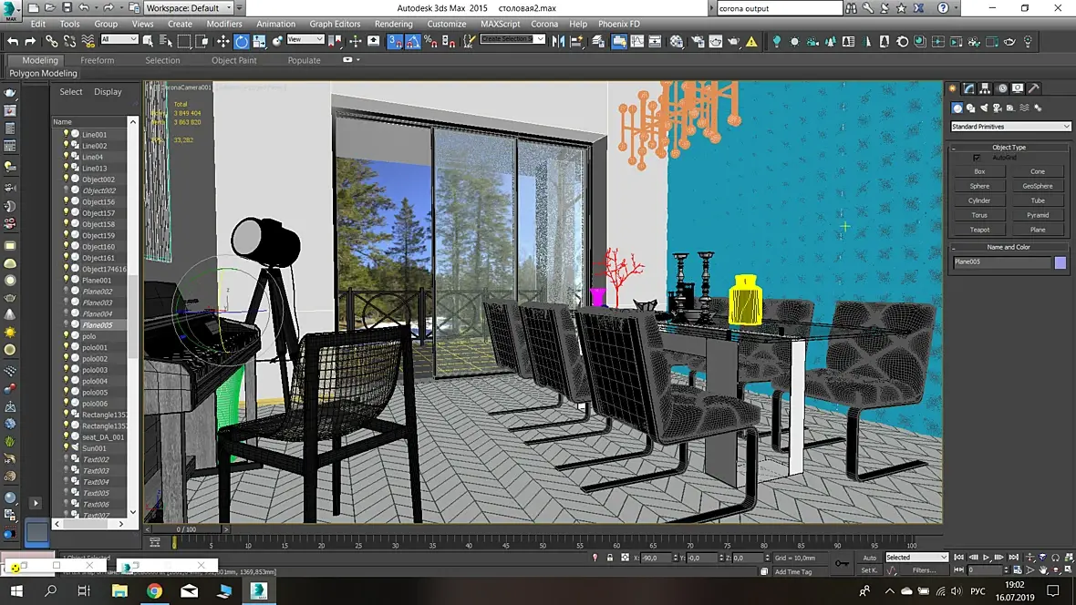1076x605 pixels.
Task: Open the Standard Primitives dropdown
Action: click(1010, 127)
